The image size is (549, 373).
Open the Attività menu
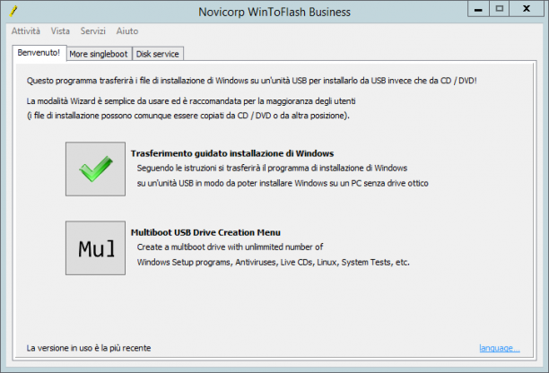(25, 31)
